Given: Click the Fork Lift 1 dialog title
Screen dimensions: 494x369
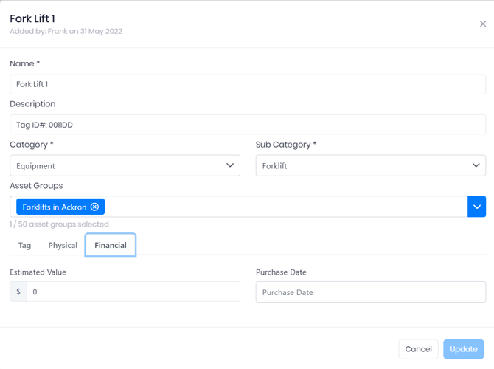Looking at the screenshot, I should 32,19.
